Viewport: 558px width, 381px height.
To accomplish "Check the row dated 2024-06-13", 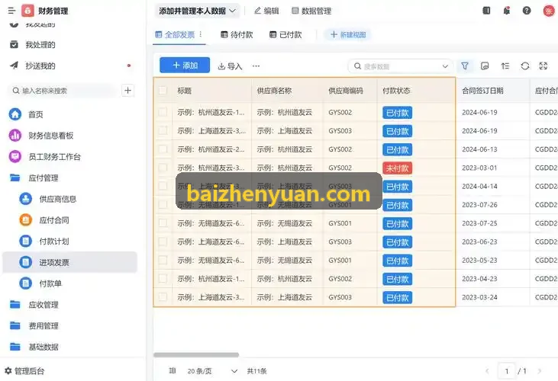I will 163,149.
